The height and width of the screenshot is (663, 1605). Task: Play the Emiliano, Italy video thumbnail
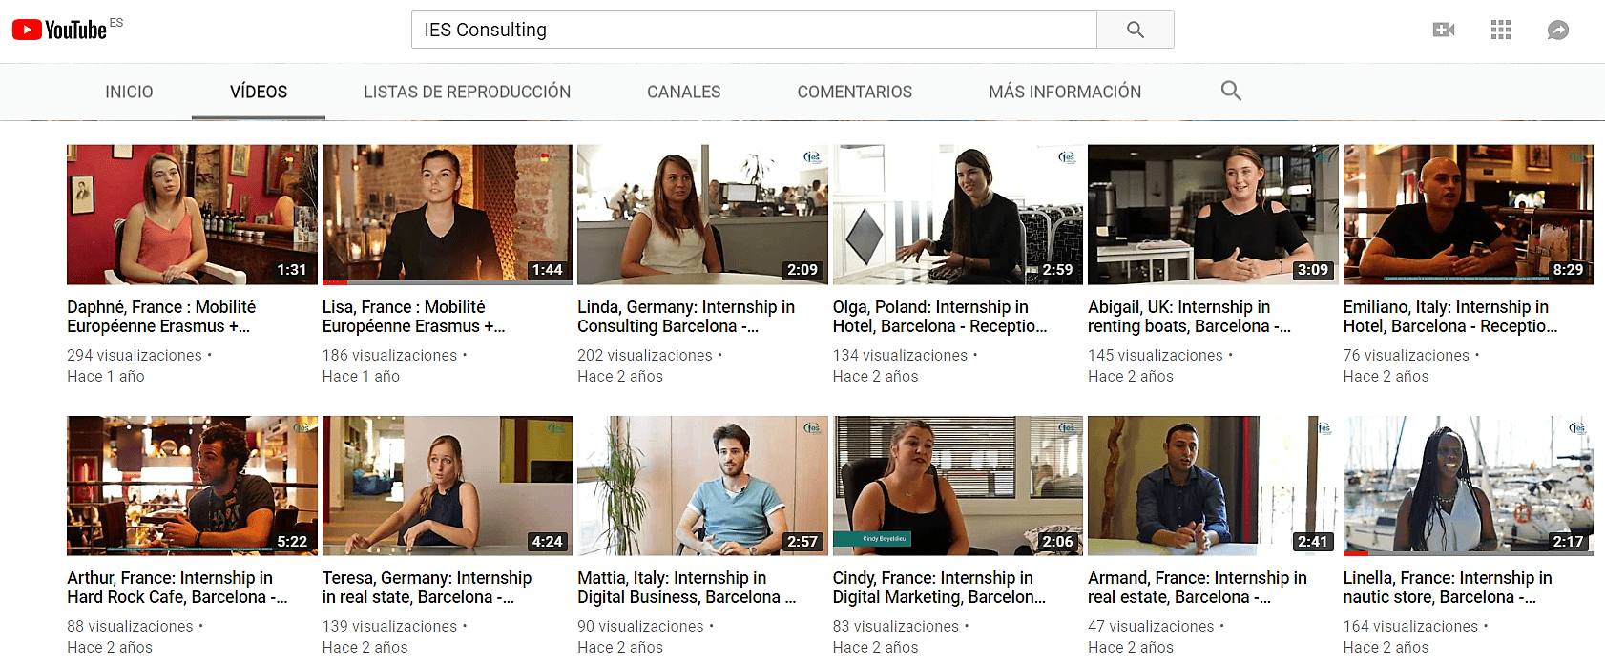(1468, 215)
